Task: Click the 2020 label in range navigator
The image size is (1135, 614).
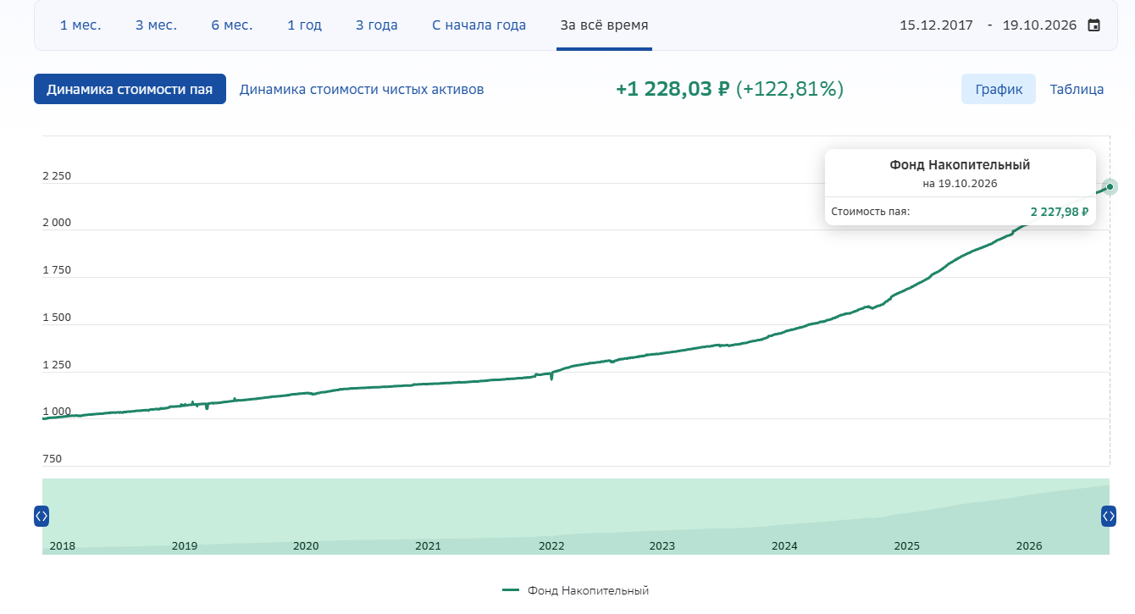Action: (x=306, y=546)
